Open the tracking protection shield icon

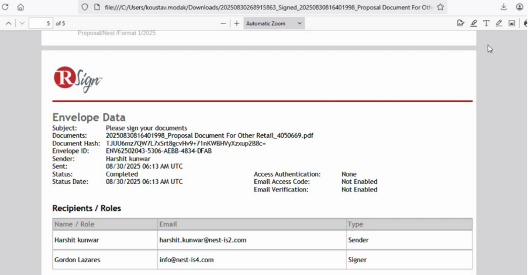pos(85,7)
